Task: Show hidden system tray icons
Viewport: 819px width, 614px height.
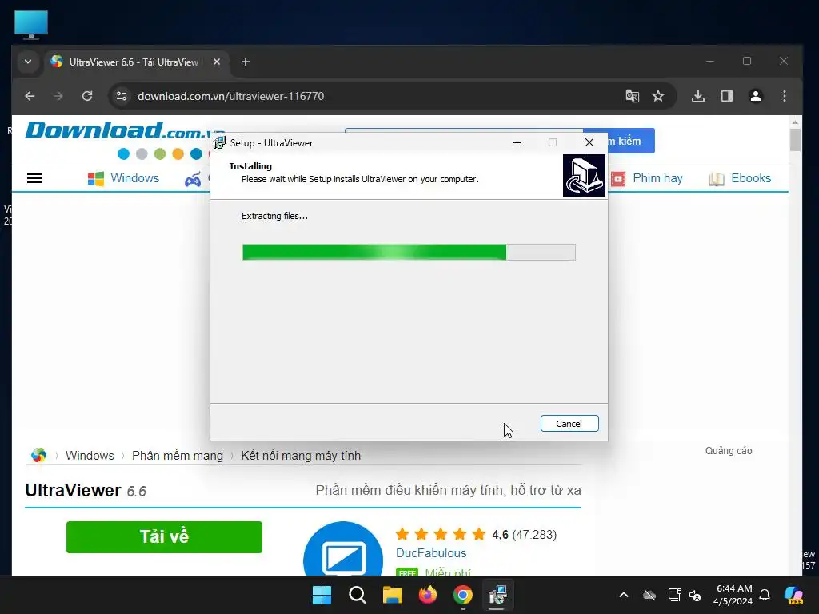Action: (x=624, y=595)
